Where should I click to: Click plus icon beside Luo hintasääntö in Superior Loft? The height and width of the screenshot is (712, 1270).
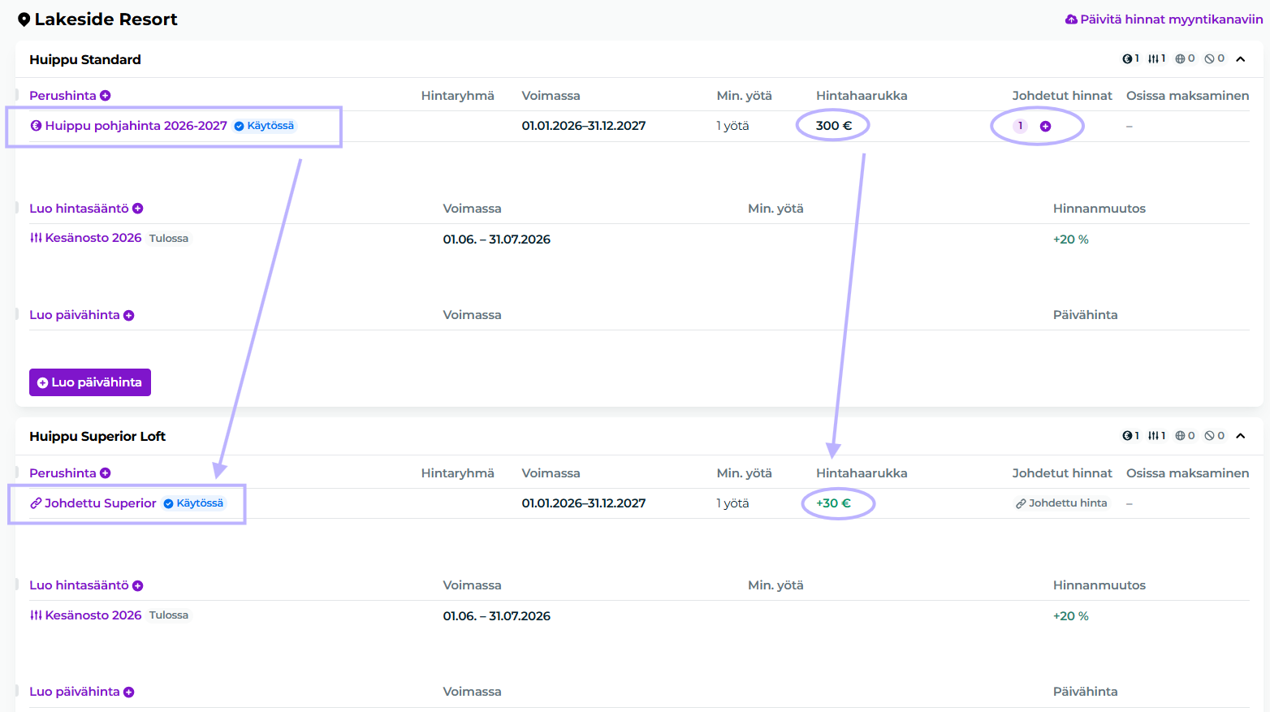point(138,585)
